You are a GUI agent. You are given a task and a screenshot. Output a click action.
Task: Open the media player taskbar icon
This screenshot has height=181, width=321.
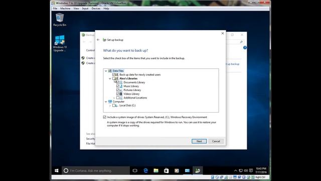pyautogui.click(x=177, y=170)
